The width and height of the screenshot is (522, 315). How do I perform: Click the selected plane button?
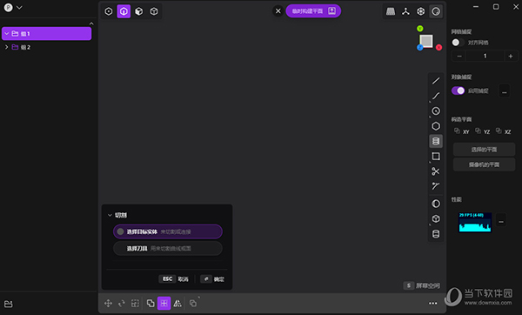click(x=484, y=150)
